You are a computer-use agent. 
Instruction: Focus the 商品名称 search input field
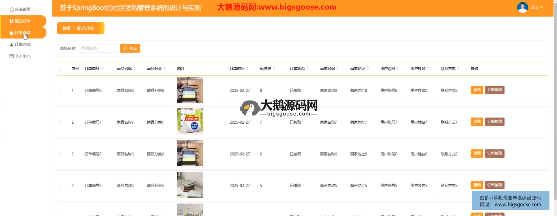tap(97, 48)
